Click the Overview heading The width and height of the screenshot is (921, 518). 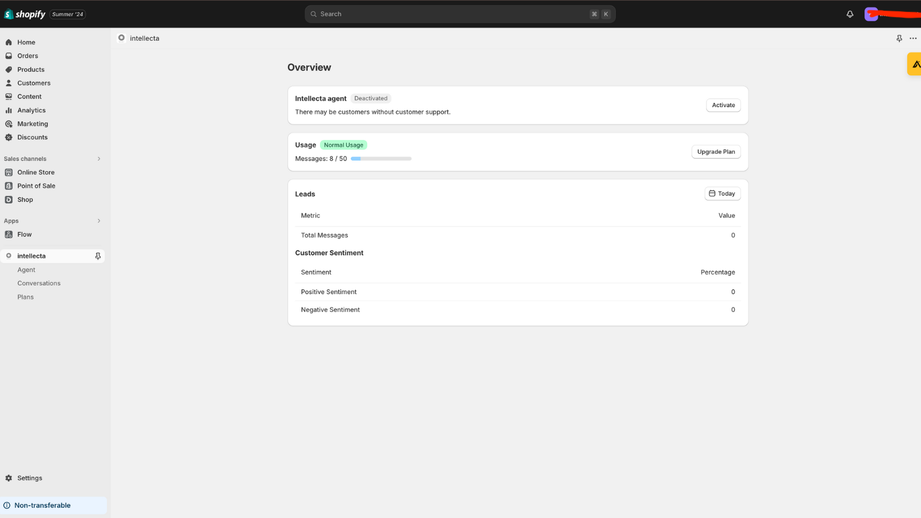click(309, 67)
